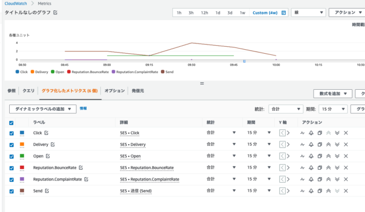Duplicate the Send metric row
365x212 pixels.
pos(320,191)
